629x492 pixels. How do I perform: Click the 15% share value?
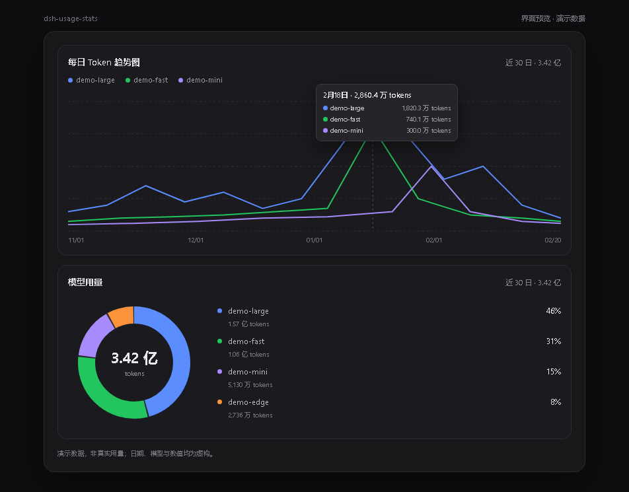coord(554,372)
